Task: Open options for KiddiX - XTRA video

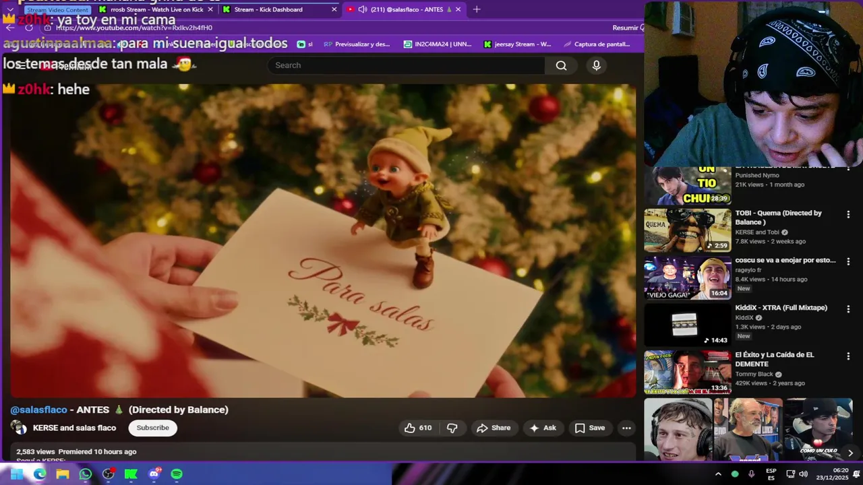Action: tap(848, 309)
